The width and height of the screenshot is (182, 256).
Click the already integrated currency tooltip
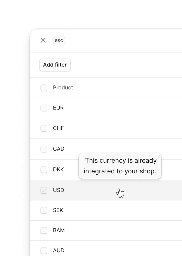[120, 166]
